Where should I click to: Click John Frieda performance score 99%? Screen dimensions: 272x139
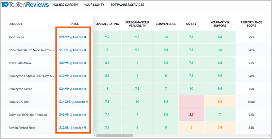[x=251, y=37]
